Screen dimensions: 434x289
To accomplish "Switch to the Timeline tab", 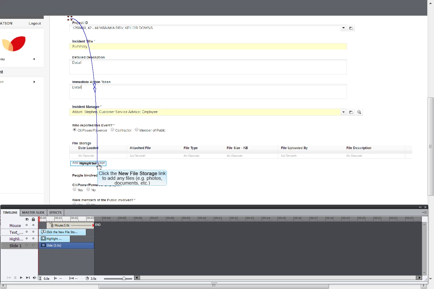I will (x=10, y=212).
